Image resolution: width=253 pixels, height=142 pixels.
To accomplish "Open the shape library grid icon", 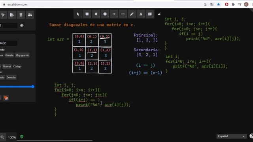I will 150,14.
